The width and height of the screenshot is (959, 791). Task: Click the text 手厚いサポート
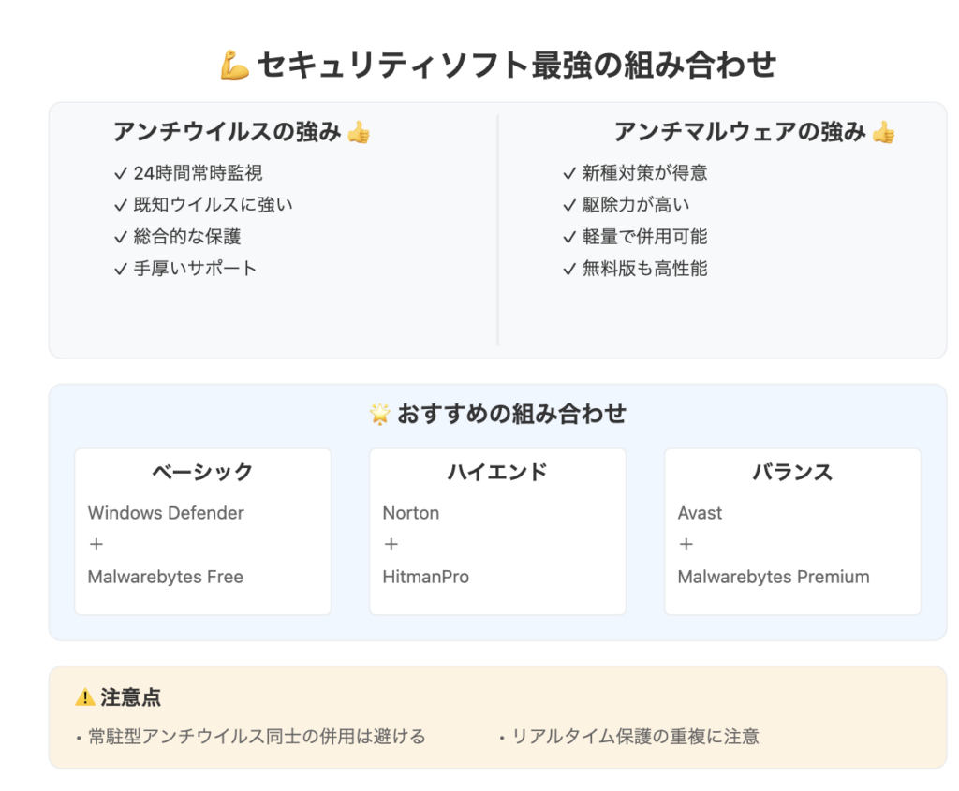(195, 269)
